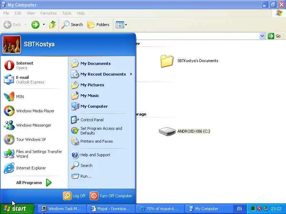Expand My Recent Documents submenu arrow

(131, 74)
